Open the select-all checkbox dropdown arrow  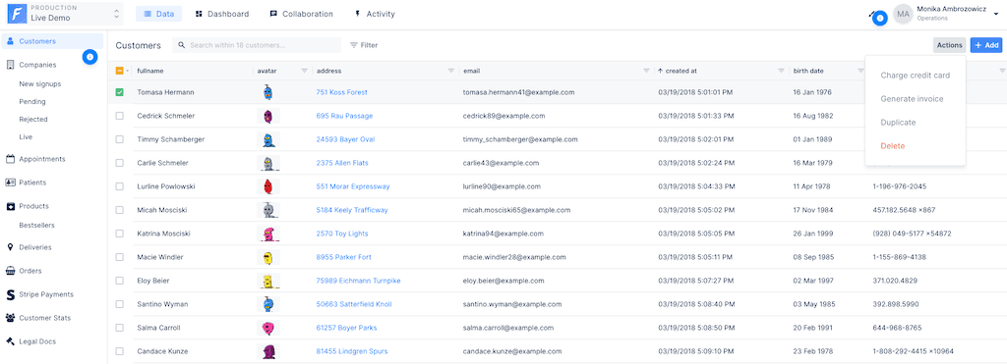coord(127,72)
